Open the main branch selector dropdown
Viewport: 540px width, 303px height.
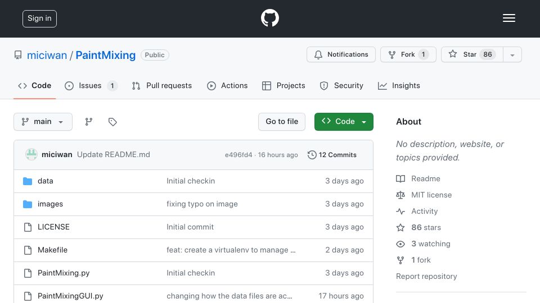click(x=43, y=122)
